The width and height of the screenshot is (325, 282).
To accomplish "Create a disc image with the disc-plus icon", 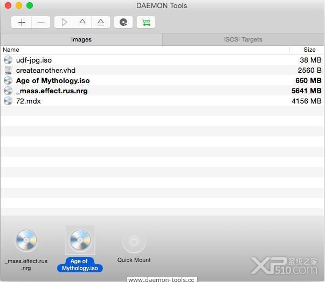I will [x=123, y=22].
